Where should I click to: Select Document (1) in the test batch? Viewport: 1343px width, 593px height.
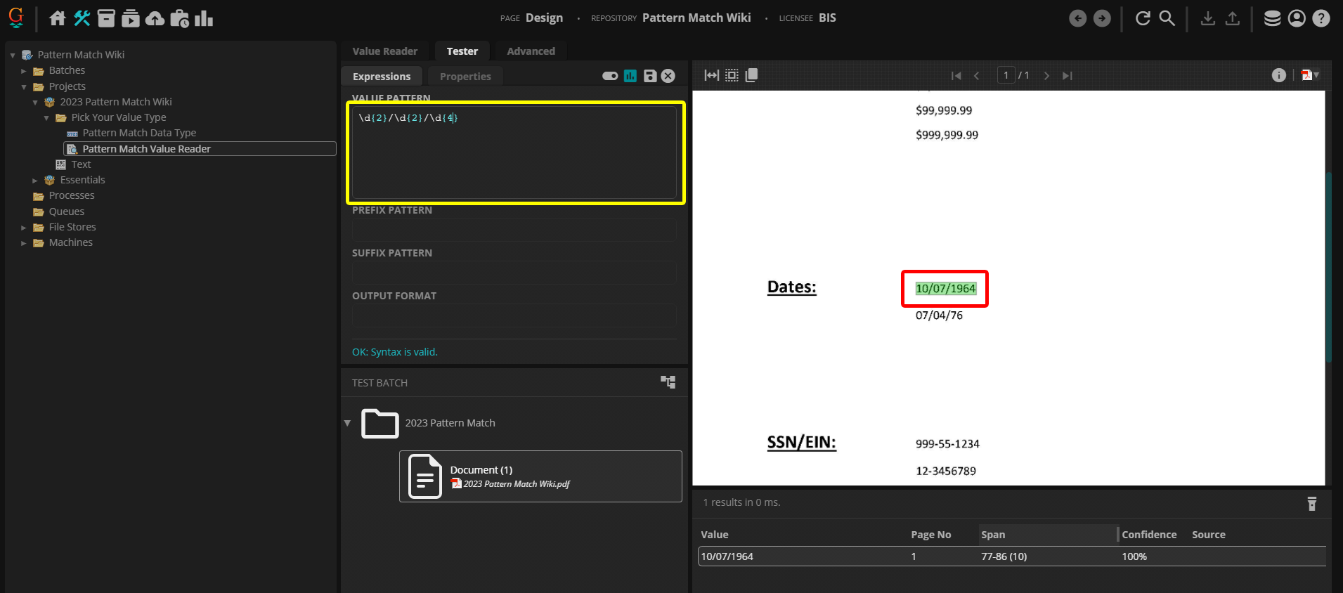(540, 476)
